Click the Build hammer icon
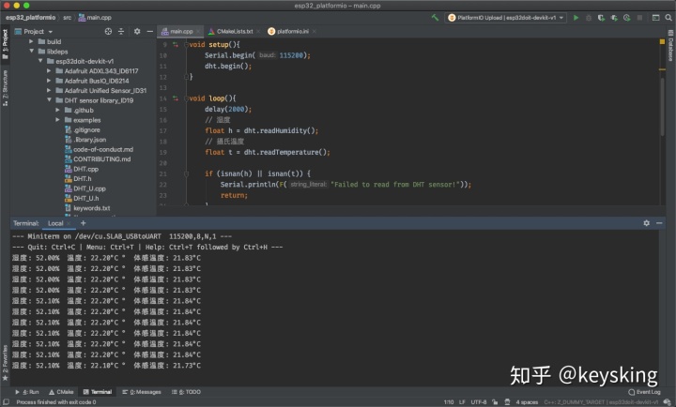This screenshot has height=407, width=676. pos(435,18)
